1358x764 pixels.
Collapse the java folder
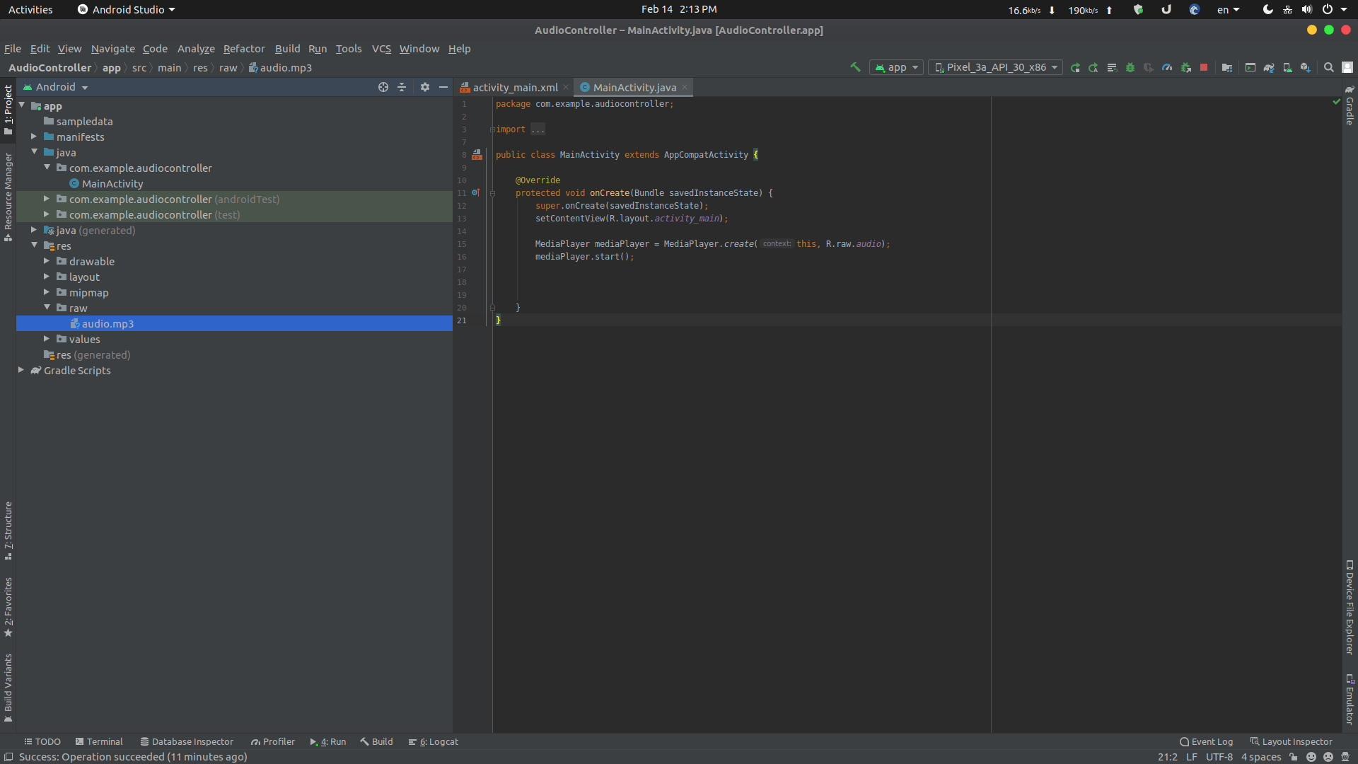pos(34,152)
